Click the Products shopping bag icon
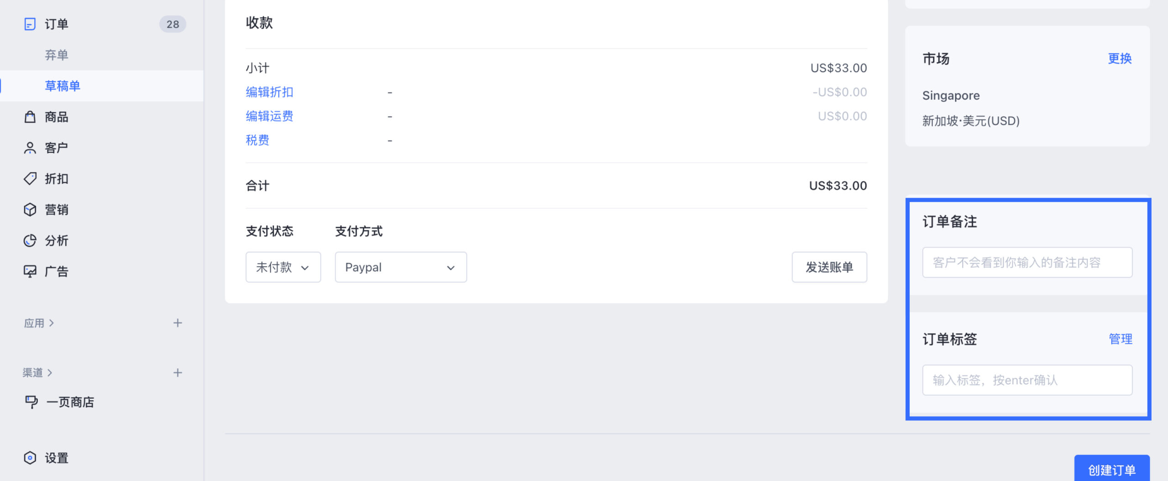Viewport: 1168px width, 481px height. [30, 117]
